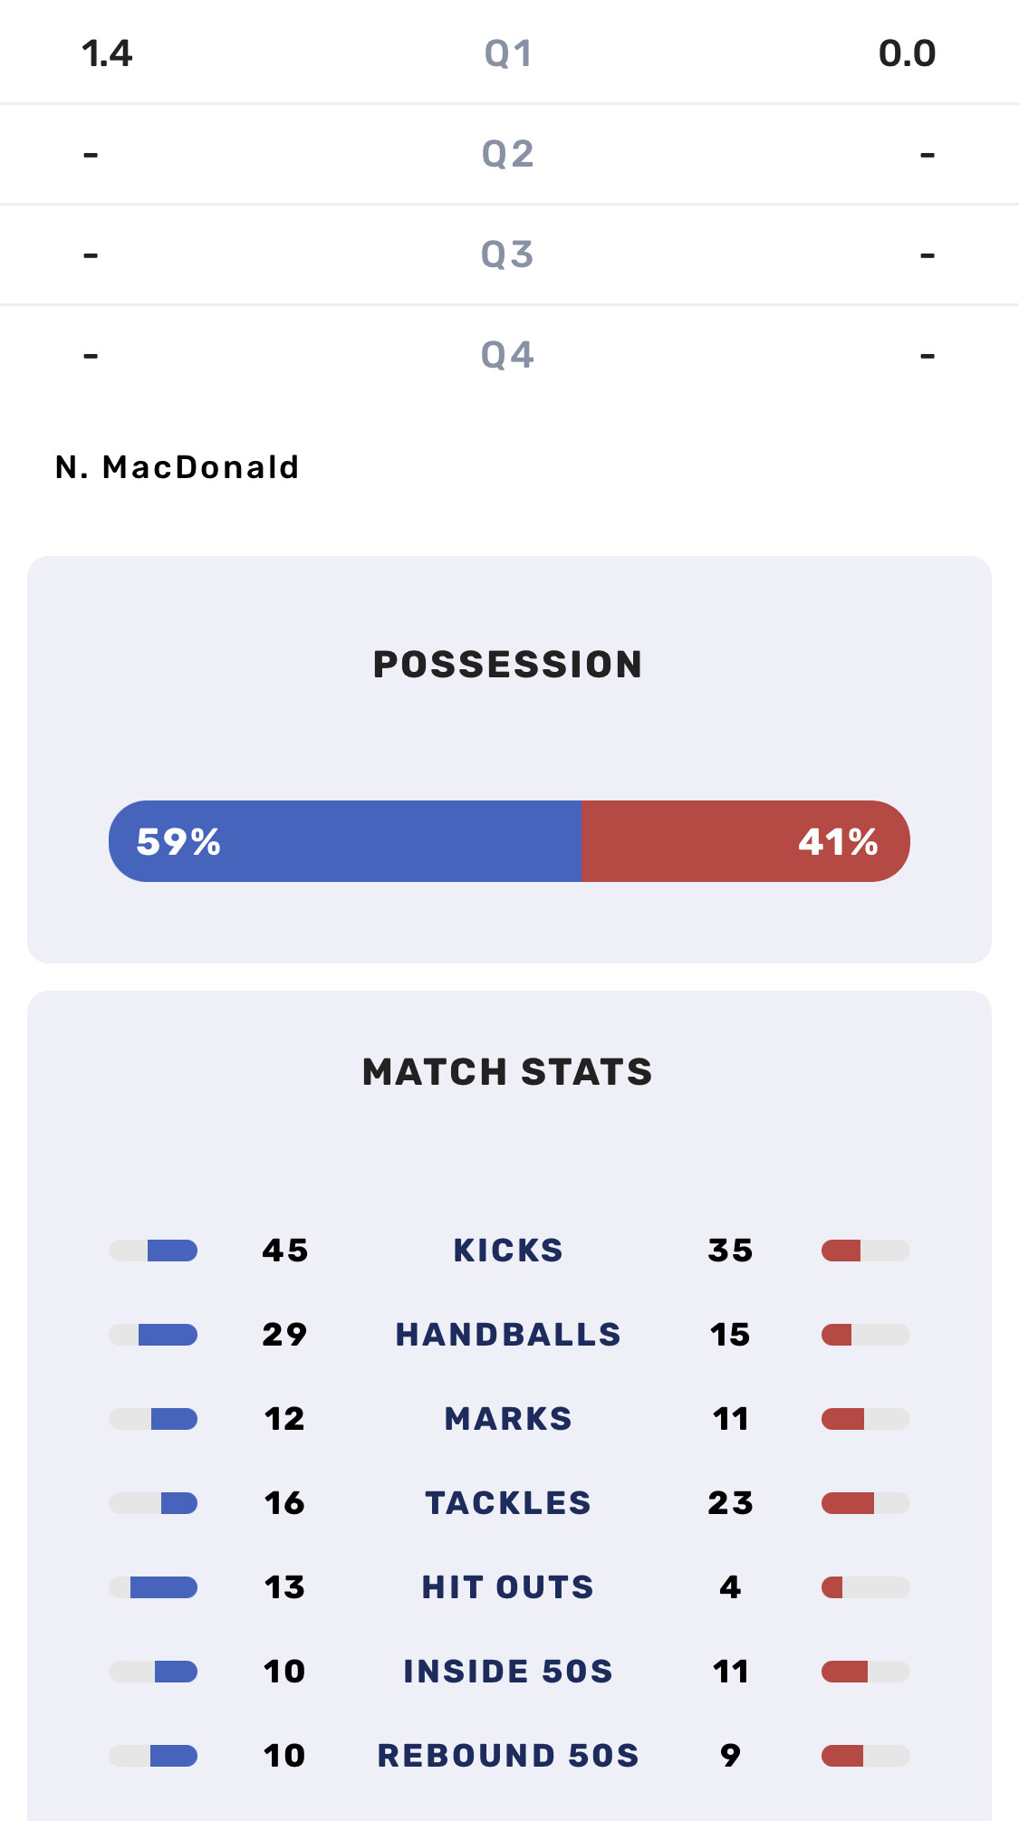
Task: Tap the home Q1 score 1.4
Action: pyautogui.click(x=107, y=53)
